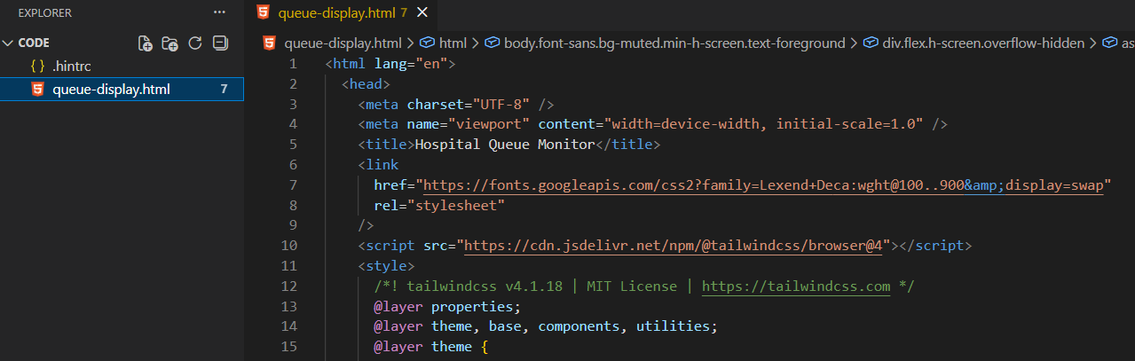The height and width of the screenshot is (361, 1135).
Task: Switch to the queue-display.html tab
Action: [x=336, y=12]
